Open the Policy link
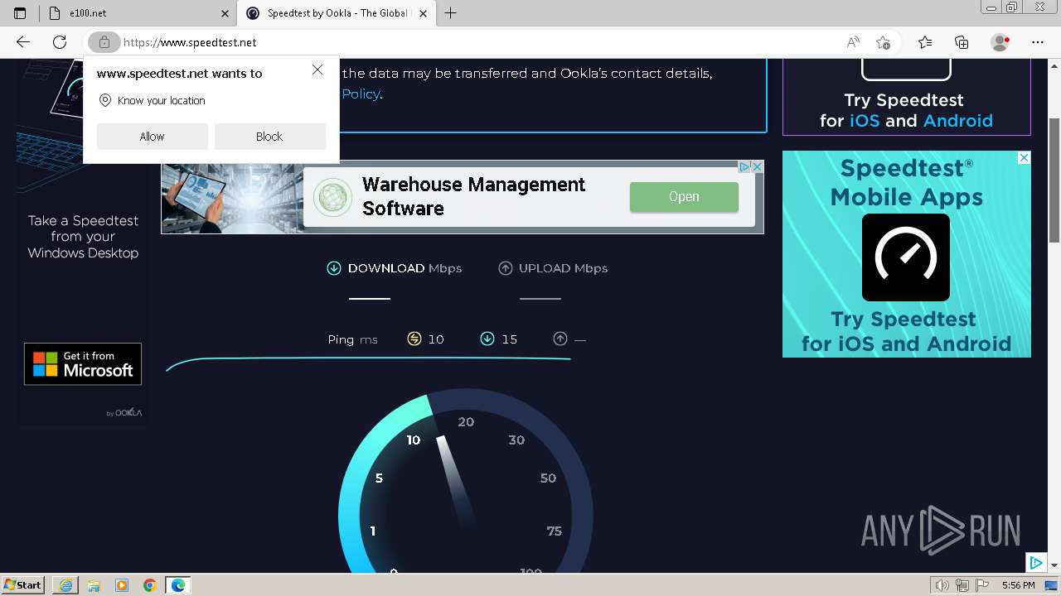 click(361, 94)
